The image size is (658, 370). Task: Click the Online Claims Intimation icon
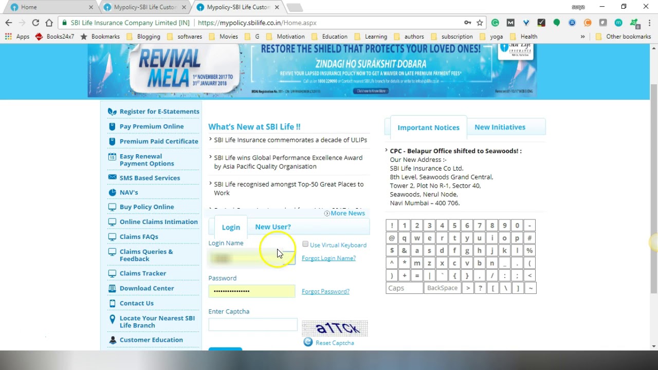112,221
